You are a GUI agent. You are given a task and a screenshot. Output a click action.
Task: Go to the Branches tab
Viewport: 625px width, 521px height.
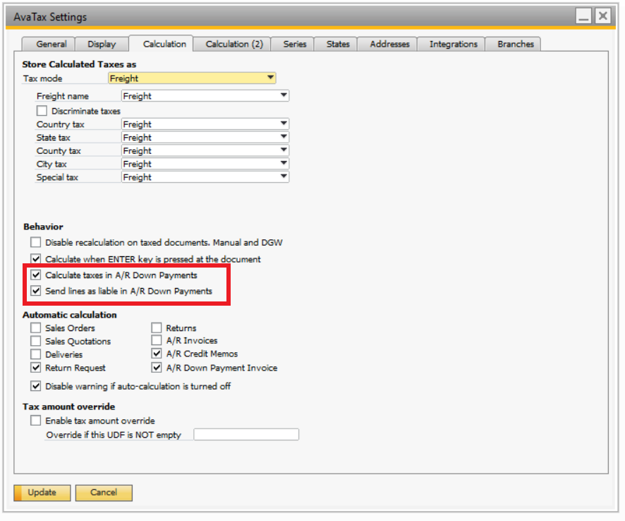(x=514, y=44)
